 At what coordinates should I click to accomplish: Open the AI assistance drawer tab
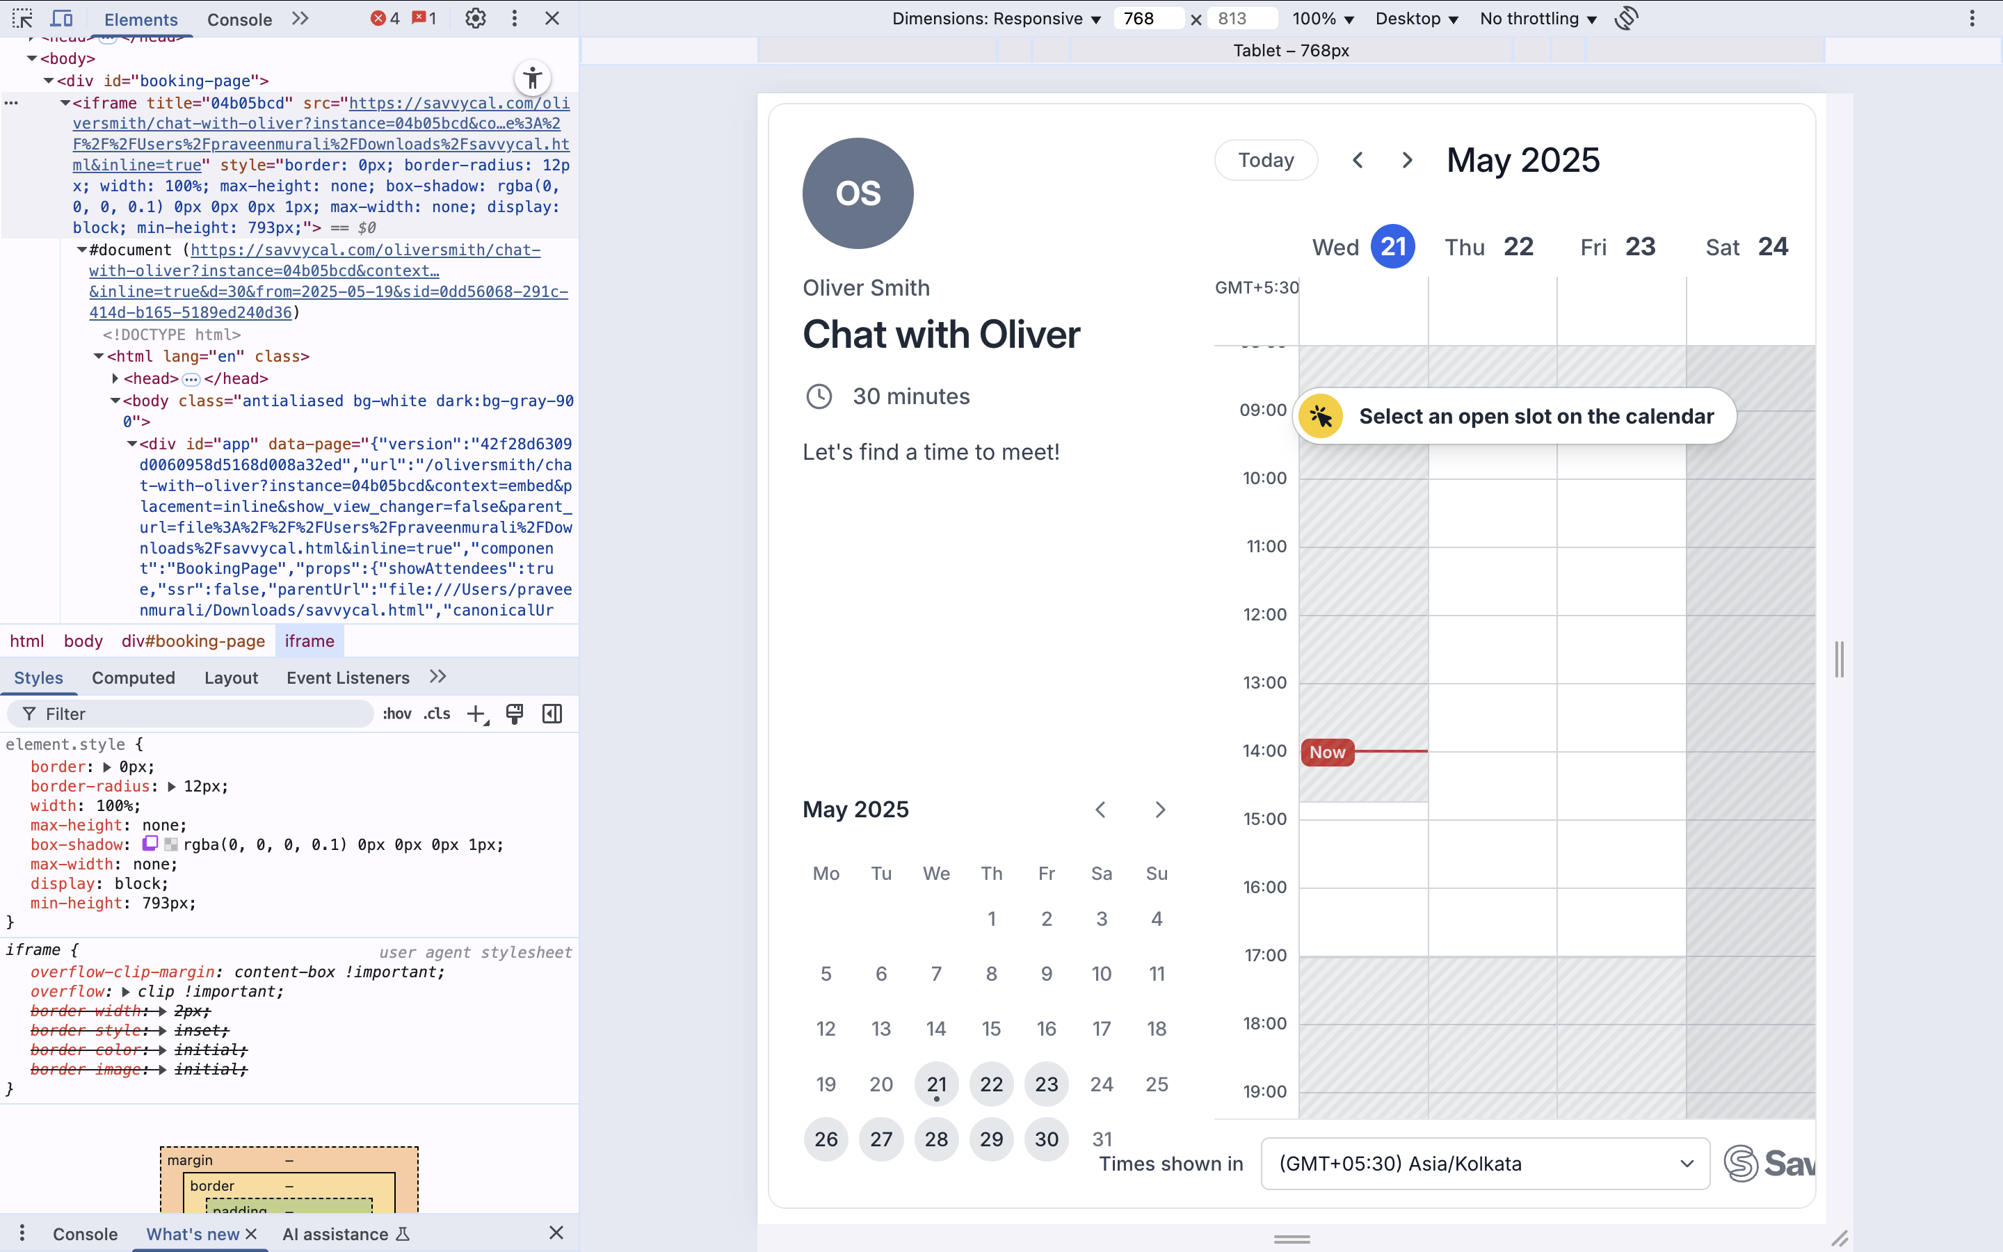(x=346, y=1234)
